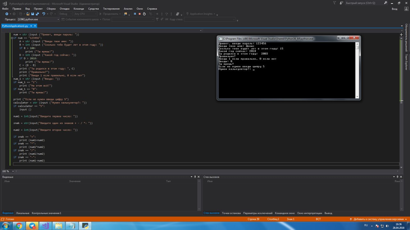Open the Отладка menu
The width and height of the screenshot is (410, 230).
click(64, 9)
